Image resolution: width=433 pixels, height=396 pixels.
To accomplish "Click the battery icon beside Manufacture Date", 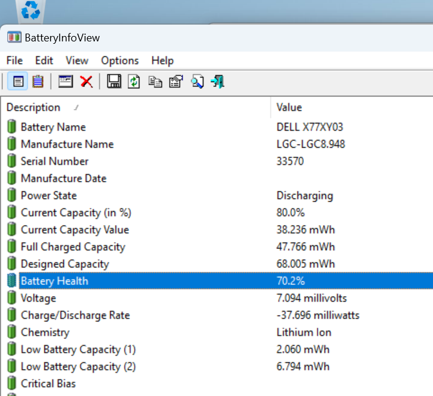I will click(11, 178).
